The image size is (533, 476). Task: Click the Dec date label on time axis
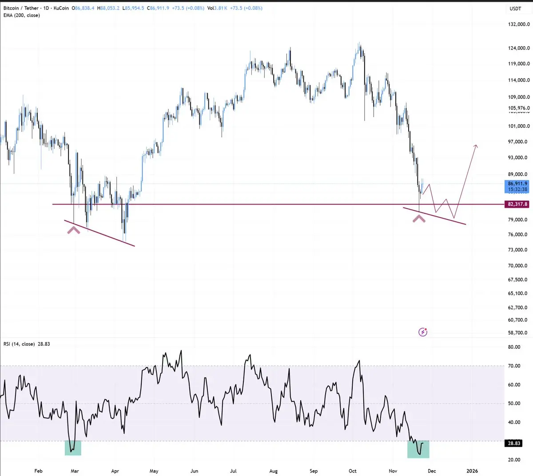(x=432, y=471)
